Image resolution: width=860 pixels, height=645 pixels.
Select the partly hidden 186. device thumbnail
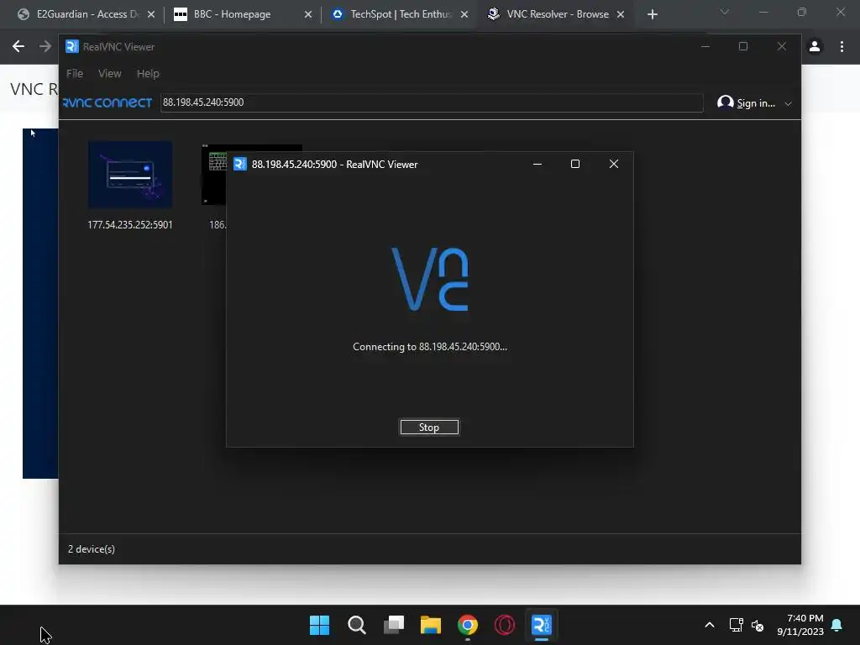(x=214, y=175)
